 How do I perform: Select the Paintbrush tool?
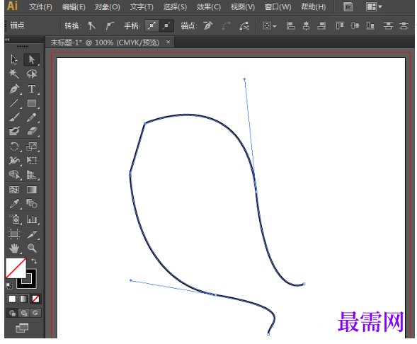pyautogui.click(x=14, y=117)
